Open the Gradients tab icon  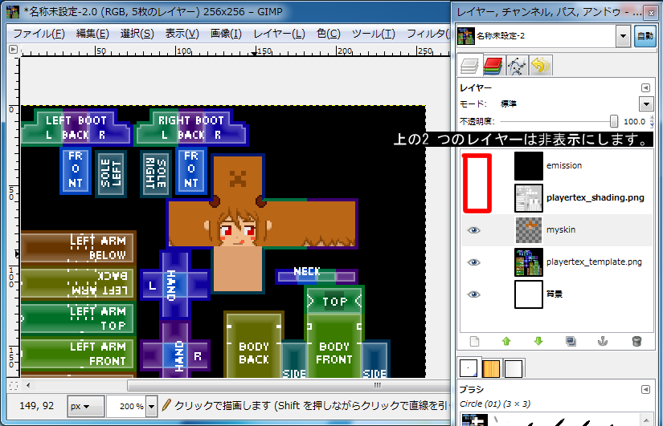coord(514,368)
